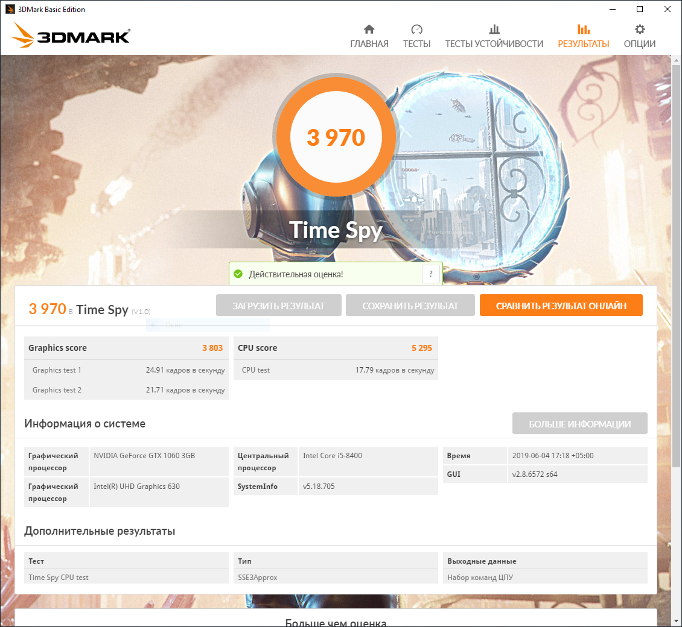Click the 3DMark title bar app icon
682x627 pixels.
coord(10,9)
